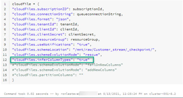The height and width of the screenshot is (98, 183).
Task: Click line number 12 in gutter
Action: click(x=5, y=60)
